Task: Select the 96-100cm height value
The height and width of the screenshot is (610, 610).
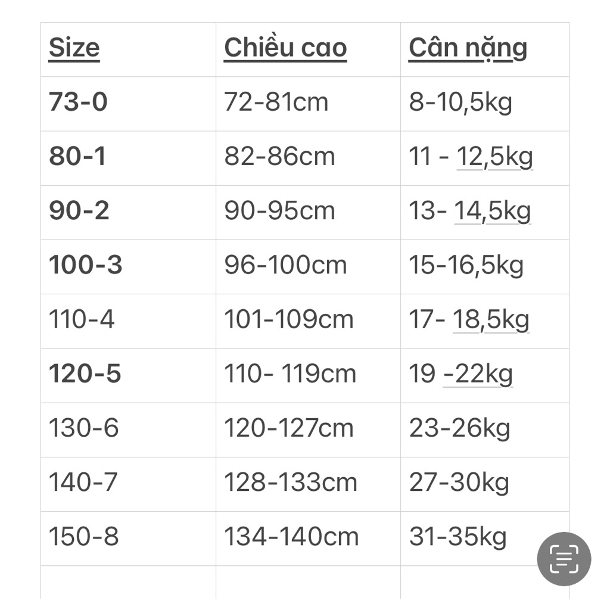Action: (285, 265)
